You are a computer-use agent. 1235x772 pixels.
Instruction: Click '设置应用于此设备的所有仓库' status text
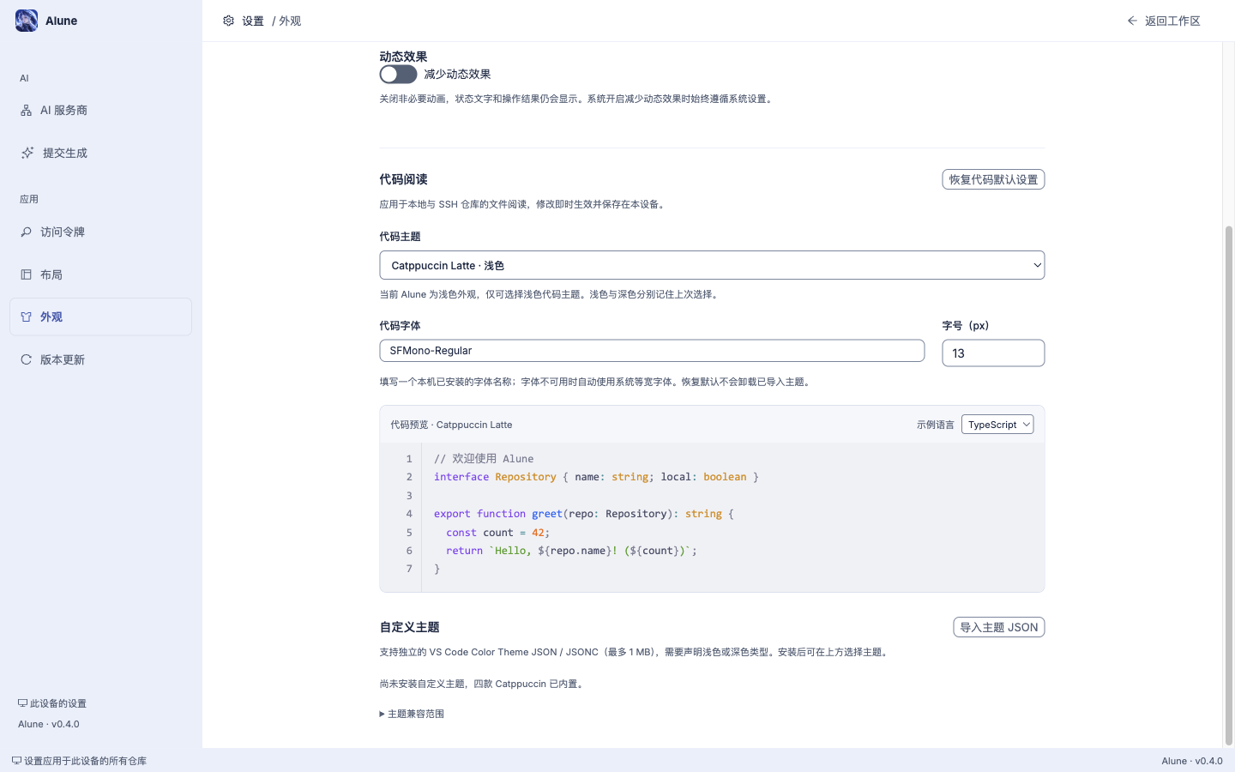(85, 761)
